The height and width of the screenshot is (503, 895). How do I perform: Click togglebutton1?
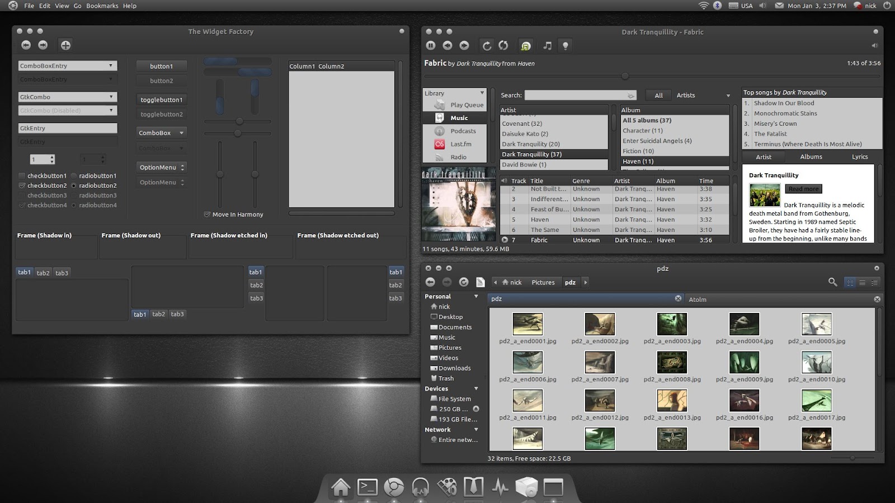click(162, 99)
